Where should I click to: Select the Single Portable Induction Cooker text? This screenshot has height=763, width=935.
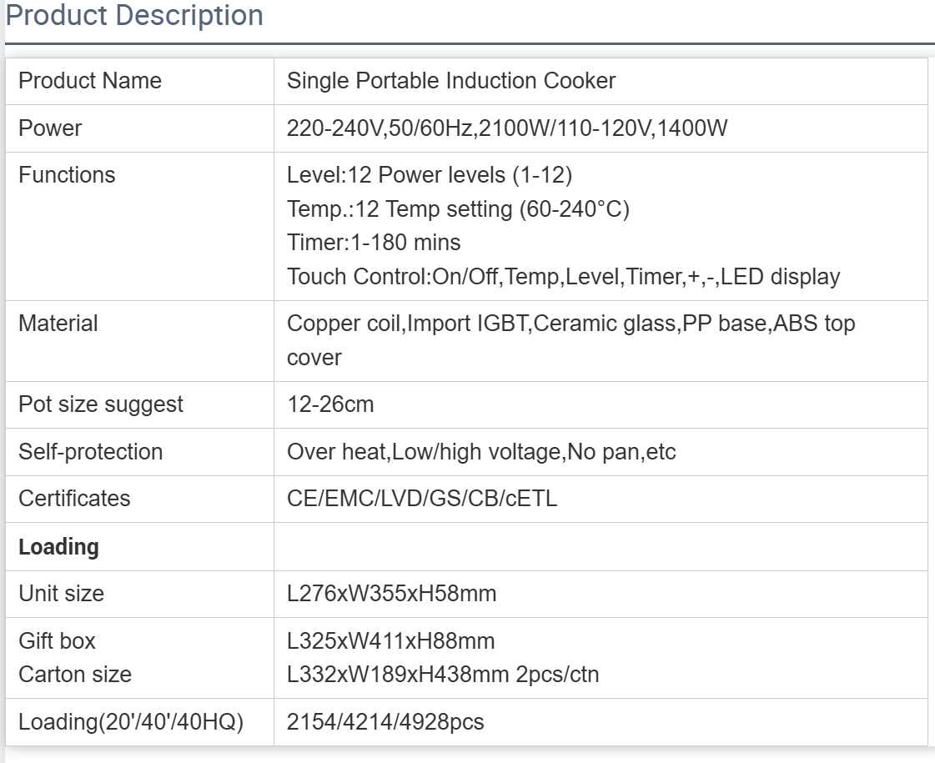[451, 81]
